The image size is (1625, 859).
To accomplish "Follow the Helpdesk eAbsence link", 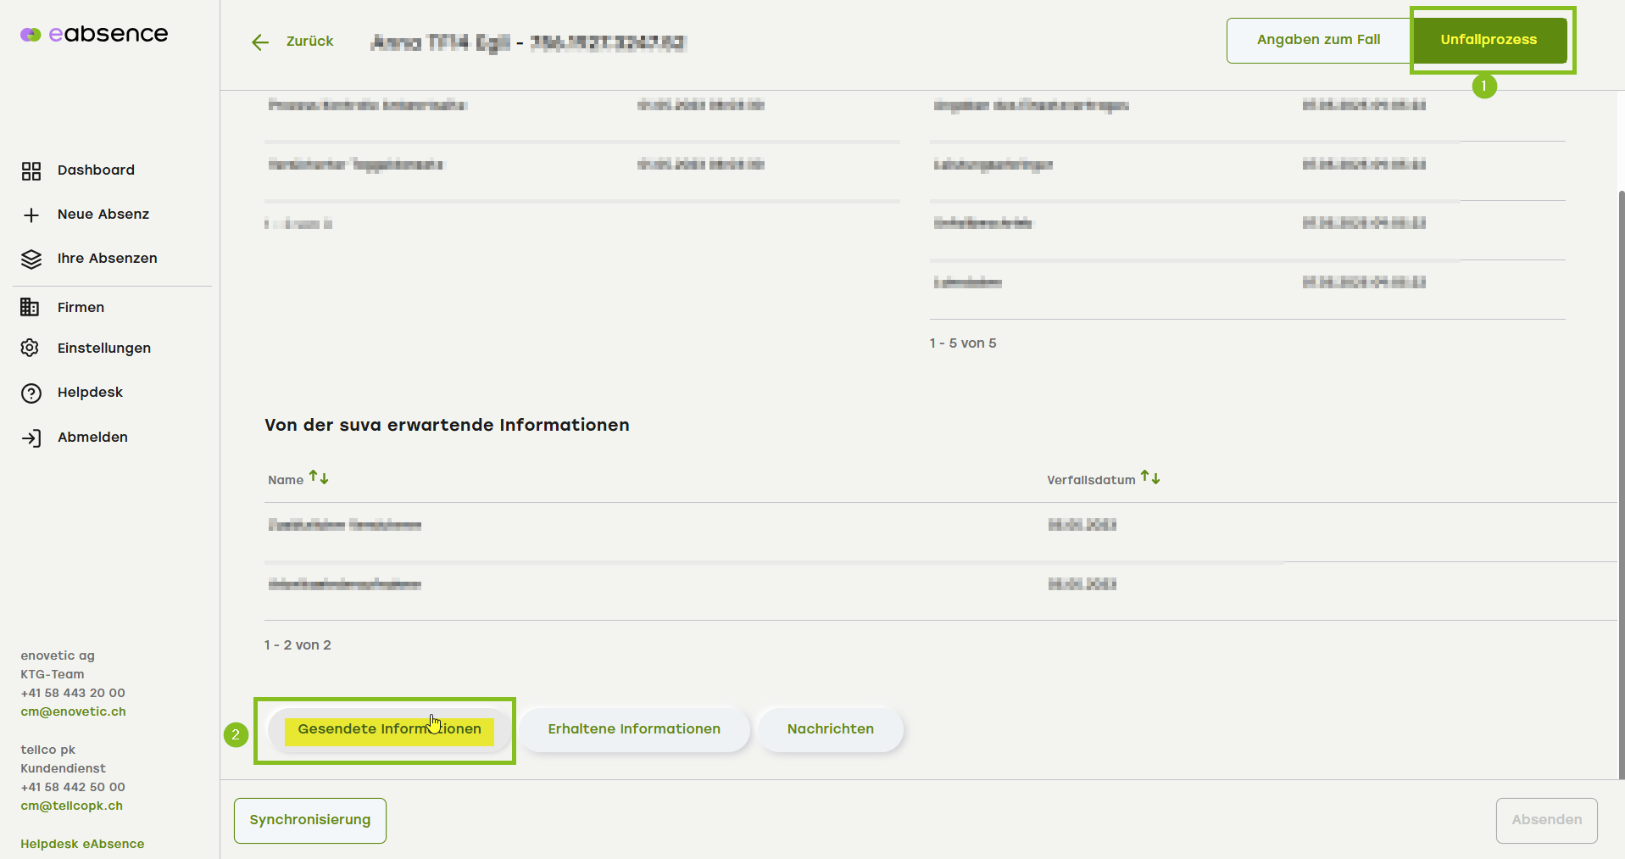I will pos(82,844).
